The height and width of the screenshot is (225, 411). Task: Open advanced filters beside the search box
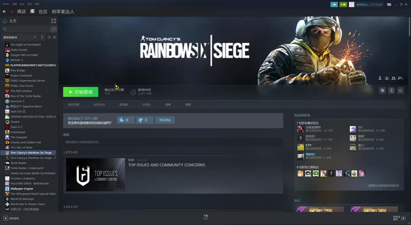point(54,29)
